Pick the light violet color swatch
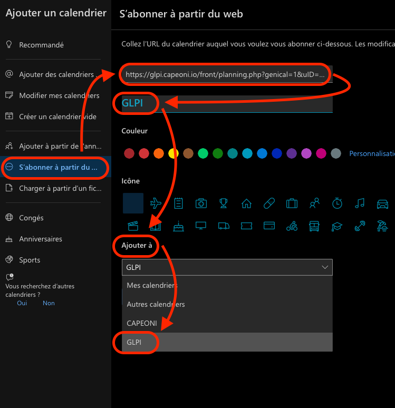395x408 pixels. point(306,153)
